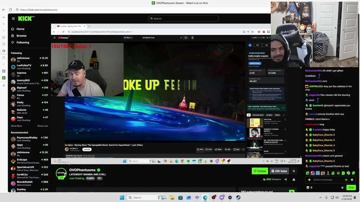The height and width of the screenshot is (202, 360).
Task: Open Iziprime channel
Action: (30, 74)
